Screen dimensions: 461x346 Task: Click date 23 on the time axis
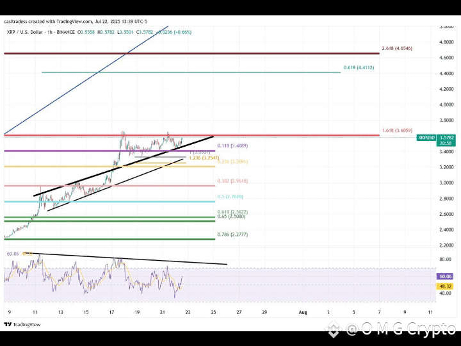click(188, 312)
